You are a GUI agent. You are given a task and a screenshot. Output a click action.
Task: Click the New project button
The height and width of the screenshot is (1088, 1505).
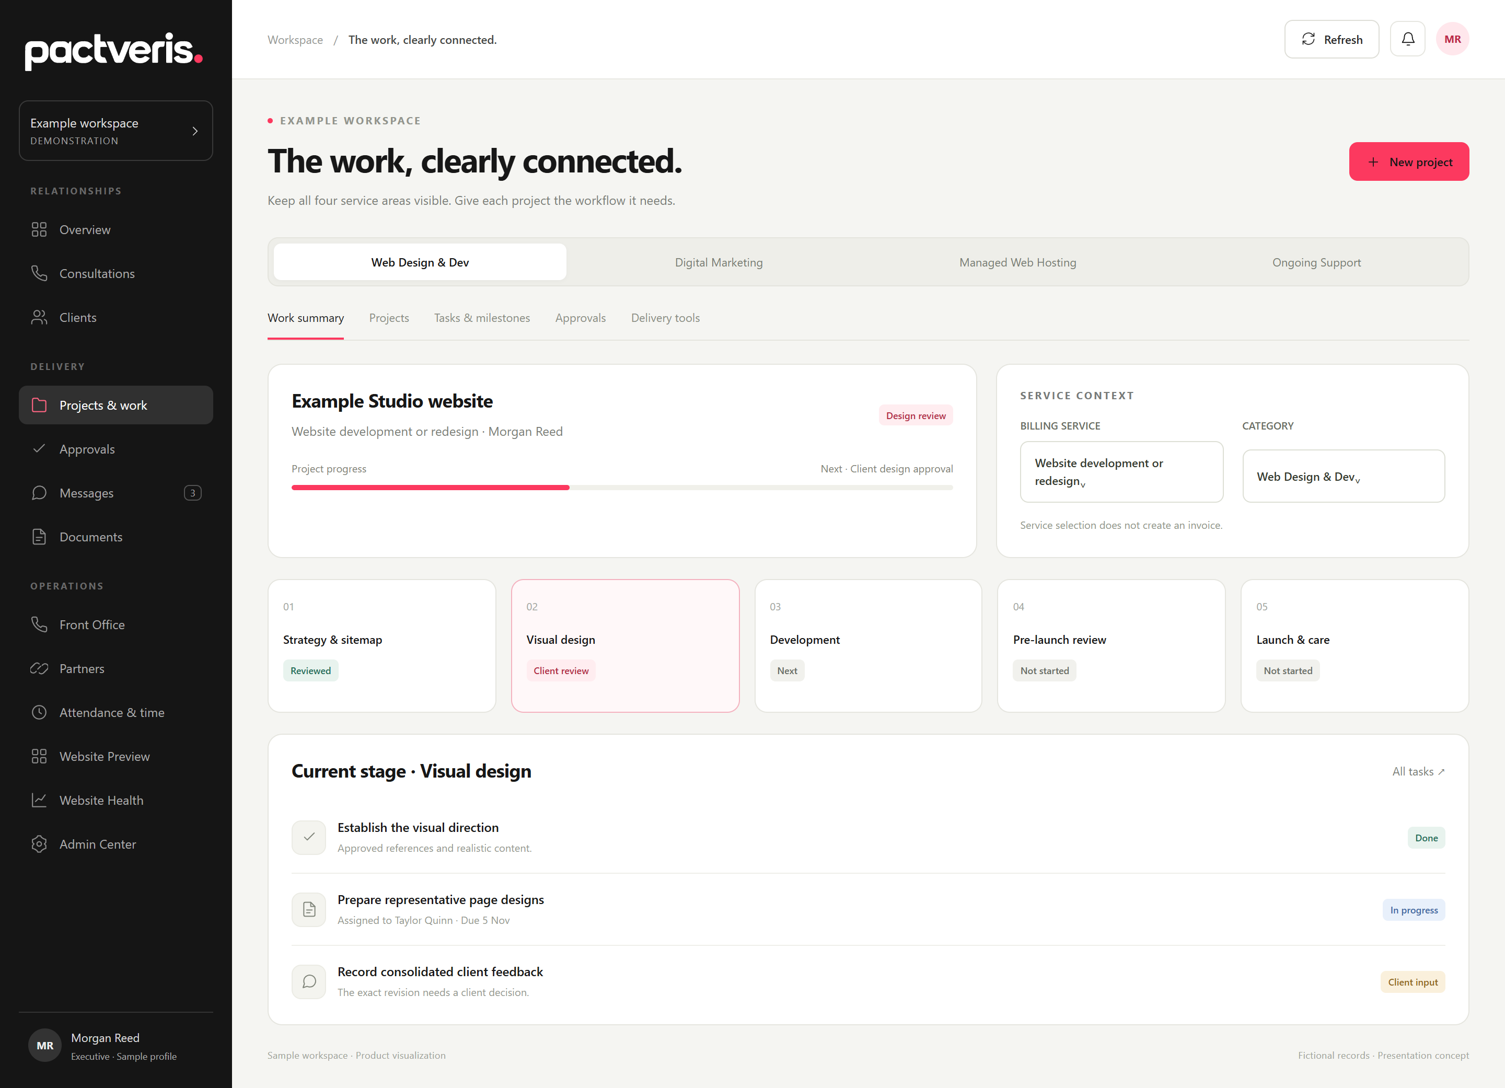point(1409,161)
